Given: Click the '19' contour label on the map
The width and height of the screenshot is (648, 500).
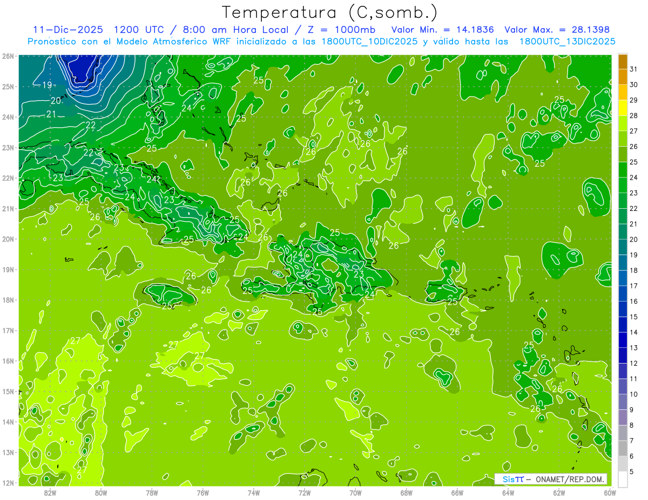Looking at the screenshot, I should coord(47,85).
